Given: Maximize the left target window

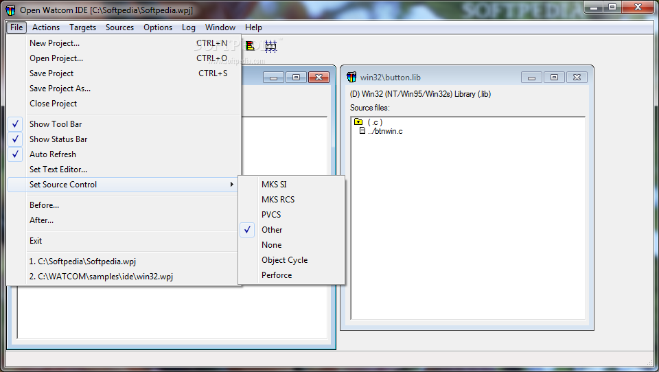Looking at the screenshot, I should (x=296, y=78).
